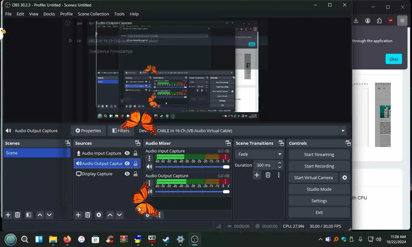Pop out the Controls dock

(x=348, y=143)
